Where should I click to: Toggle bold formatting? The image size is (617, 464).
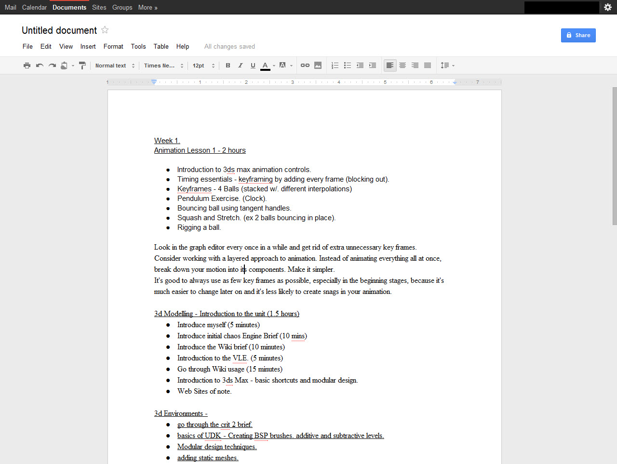tap(228, 66)
